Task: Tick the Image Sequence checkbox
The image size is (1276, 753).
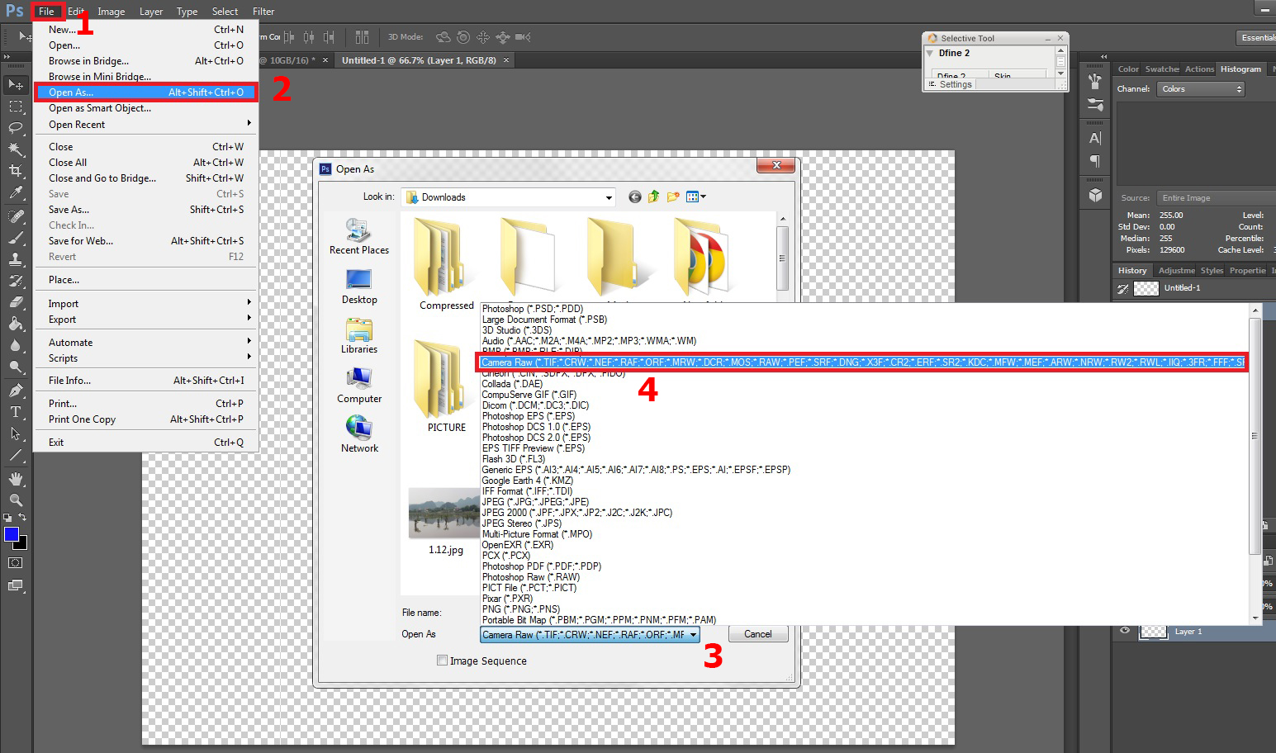Action: click(443, 661)
